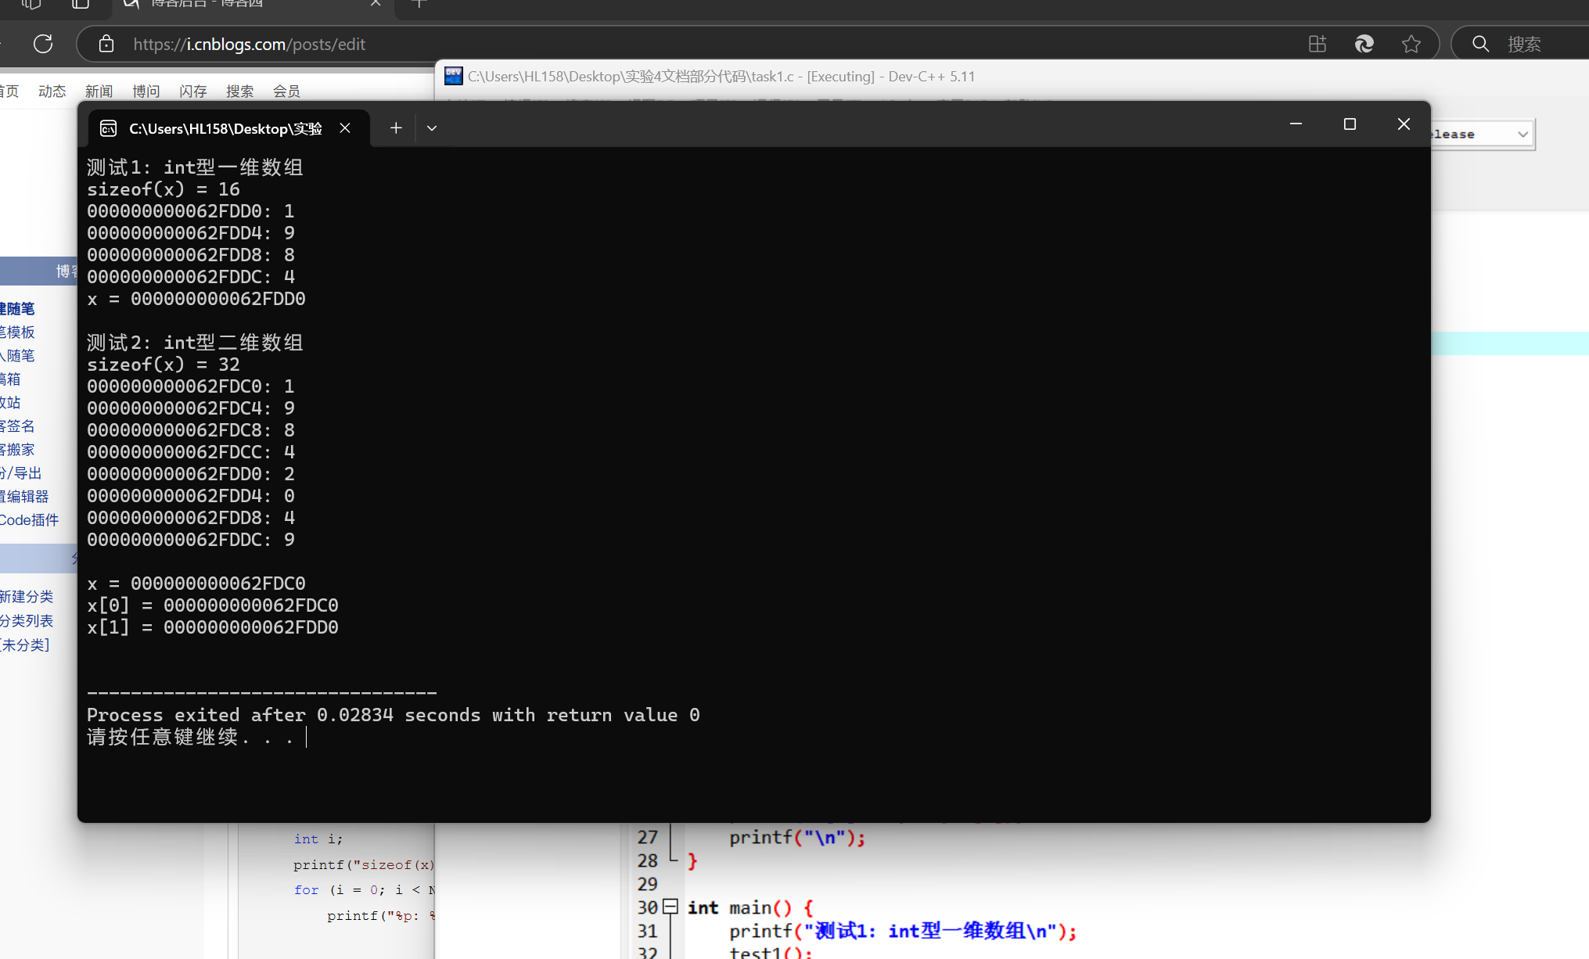Click the browser refresh icon
This screenshot has height=959, width=1589.
[43, 44]
